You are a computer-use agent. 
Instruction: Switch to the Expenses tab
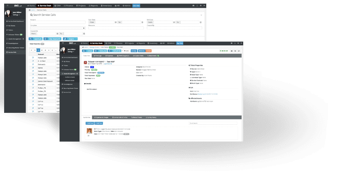109,55
